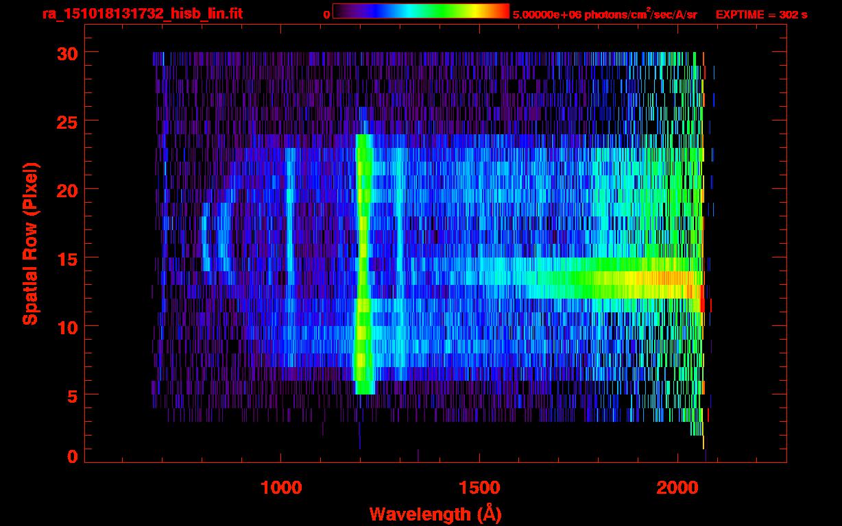The width and height of the screenshot is (842, 526).
Task: Click the y-axis tick label 0
Action: [72, 457]
